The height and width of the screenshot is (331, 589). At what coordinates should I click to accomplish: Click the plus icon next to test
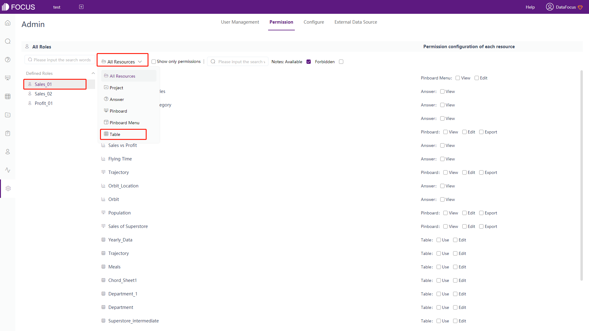(x=81, y=7)
